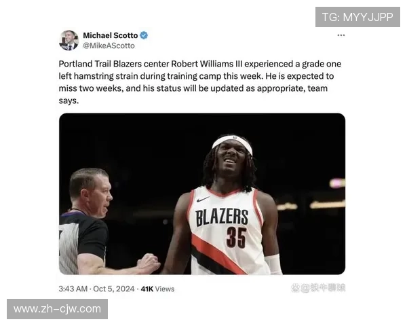Open the @MikeAScotto handle link

pos(109,46)
